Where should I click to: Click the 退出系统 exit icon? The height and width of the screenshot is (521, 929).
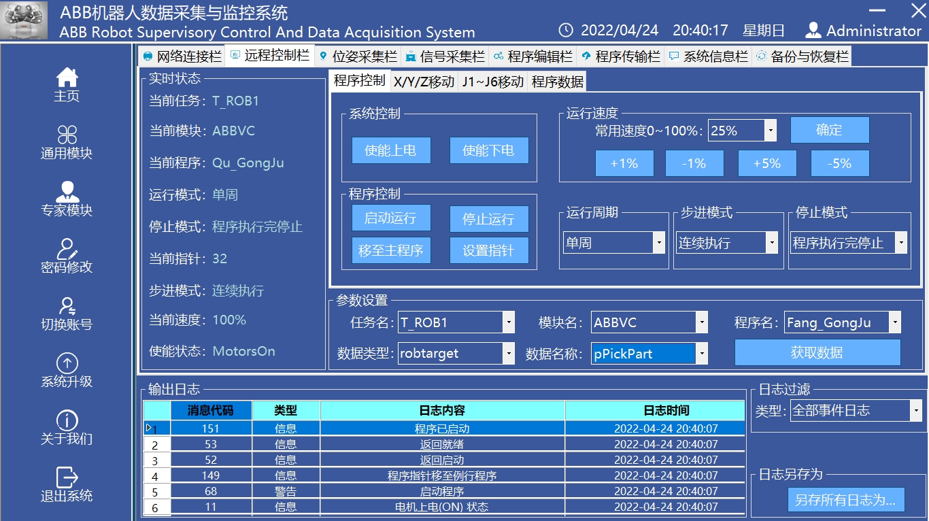coord(67,477)
